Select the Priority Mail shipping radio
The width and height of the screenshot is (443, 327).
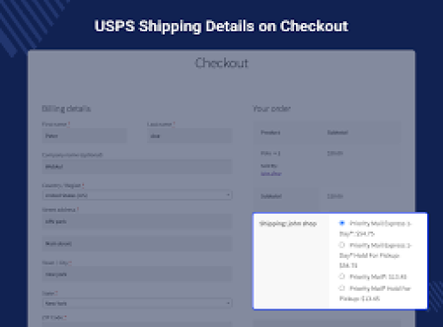(x=342, y=277)
